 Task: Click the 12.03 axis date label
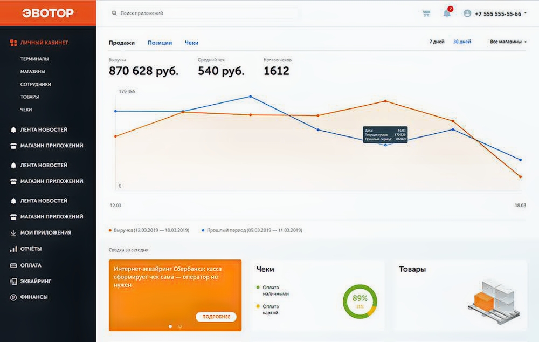[115, 206]
